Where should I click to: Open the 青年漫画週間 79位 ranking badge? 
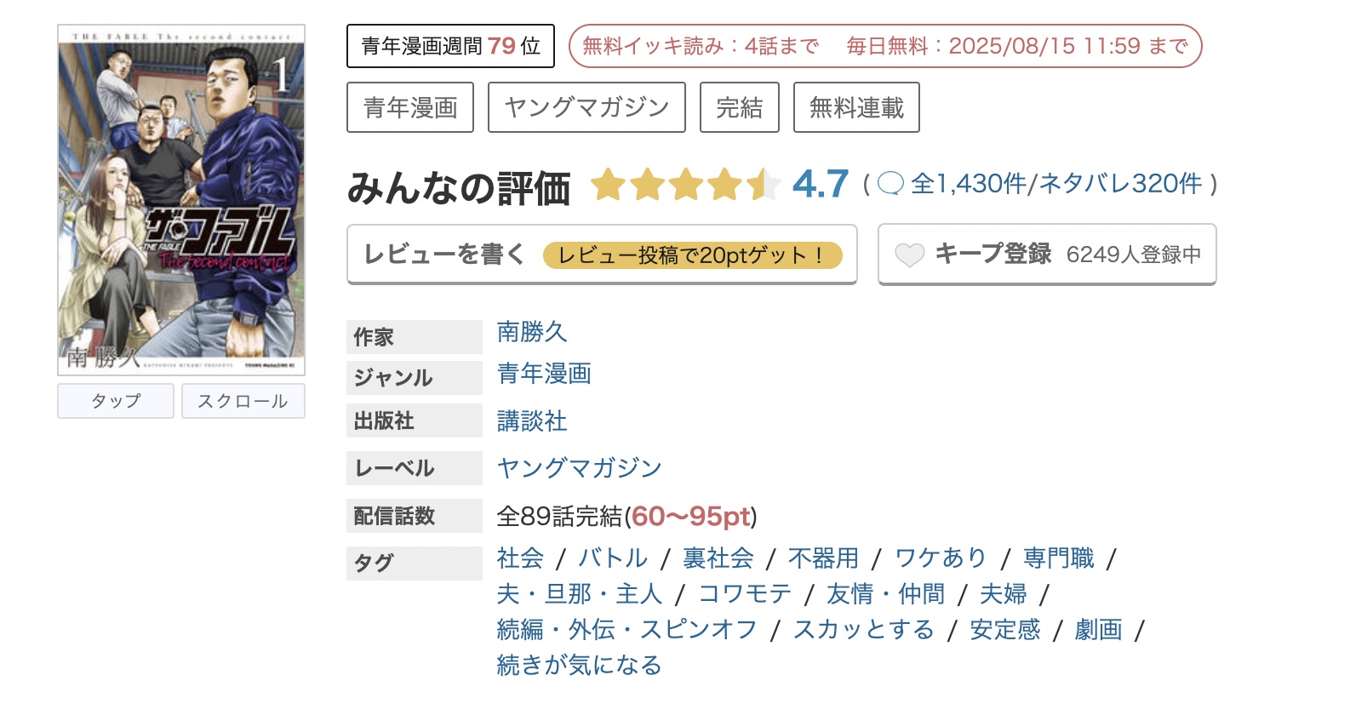[x=450, y=46]
